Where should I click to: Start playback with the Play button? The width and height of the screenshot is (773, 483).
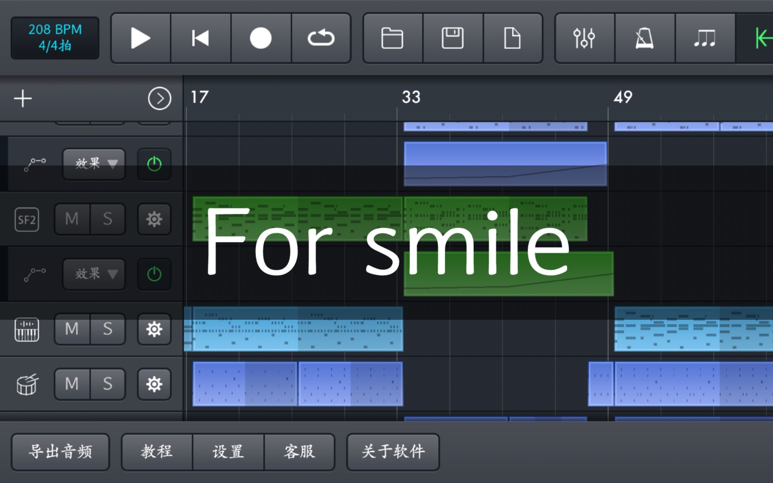tap(141, 38)
